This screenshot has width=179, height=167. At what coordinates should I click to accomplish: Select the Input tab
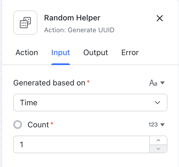tap(61, 53)
